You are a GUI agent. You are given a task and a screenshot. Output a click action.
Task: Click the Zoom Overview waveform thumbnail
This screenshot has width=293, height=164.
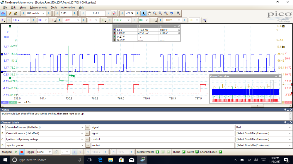[x=245, y=90]
